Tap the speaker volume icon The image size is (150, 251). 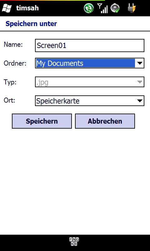(x=115, y=8)
